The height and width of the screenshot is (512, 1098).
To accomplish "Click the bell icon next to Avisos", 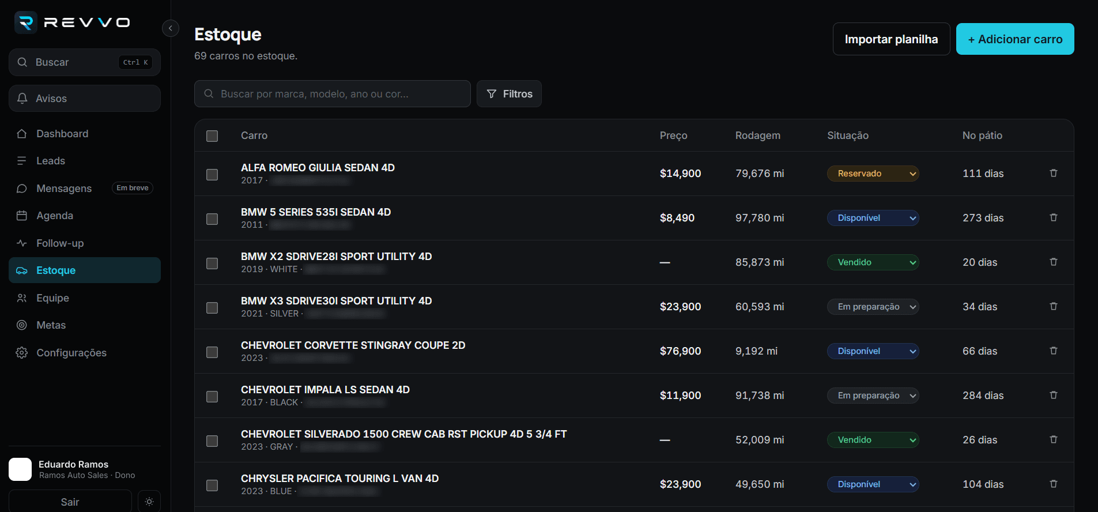I will coord(22,99).
